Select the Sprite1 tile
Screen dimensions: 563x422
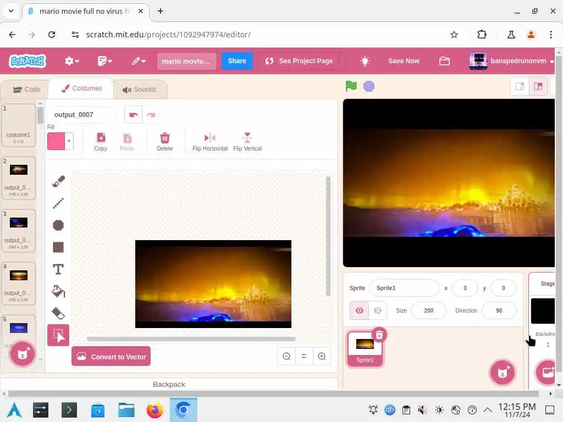365,349
